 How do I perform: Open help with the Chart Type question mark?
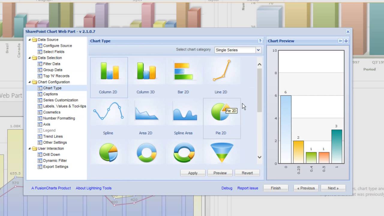(x=260, y=41)
